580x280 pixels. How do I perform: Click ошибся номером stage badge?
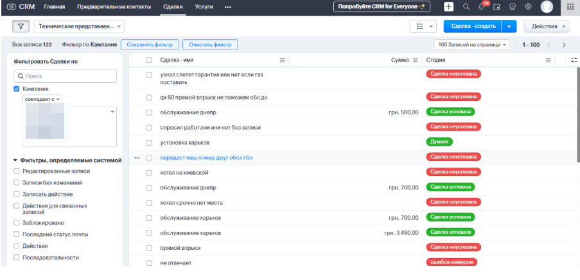[452, 262]
